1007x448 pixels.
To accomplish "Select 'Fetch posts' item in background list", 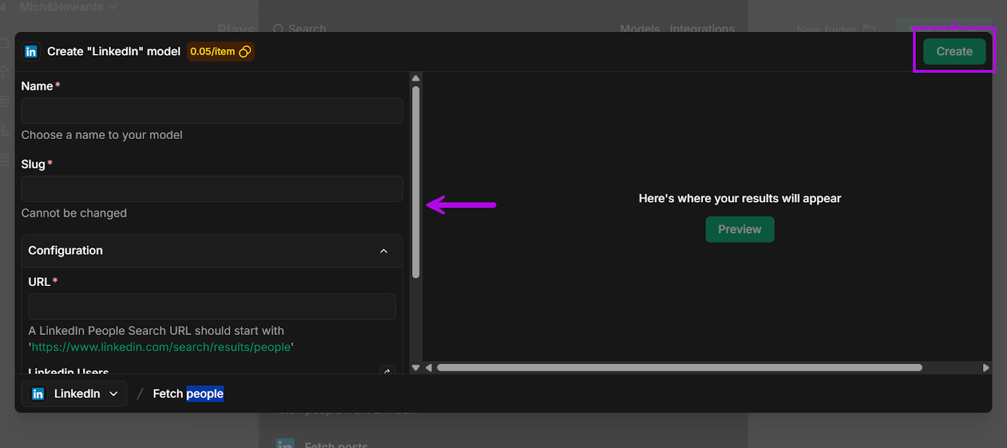I will (336, 444).
